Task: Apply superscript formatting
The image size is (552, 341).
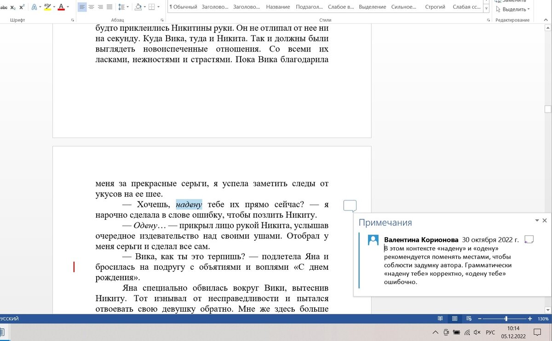Action: tap(22, 6)
